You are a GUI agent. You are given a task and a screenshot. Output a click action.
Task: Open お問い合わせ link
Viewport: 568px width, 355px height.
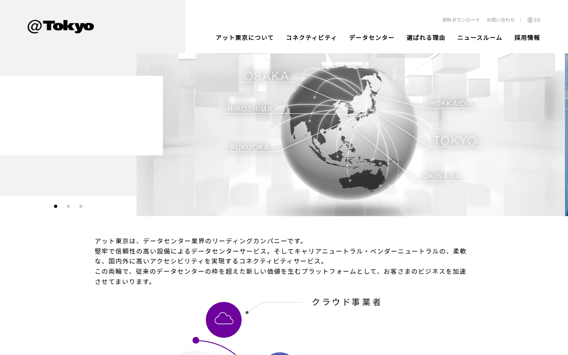(x=501, y=20)
